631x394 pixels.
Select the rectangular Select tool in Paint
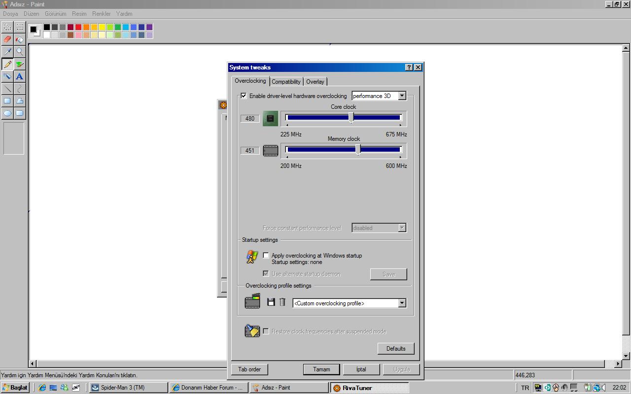[x=20, y=27]
